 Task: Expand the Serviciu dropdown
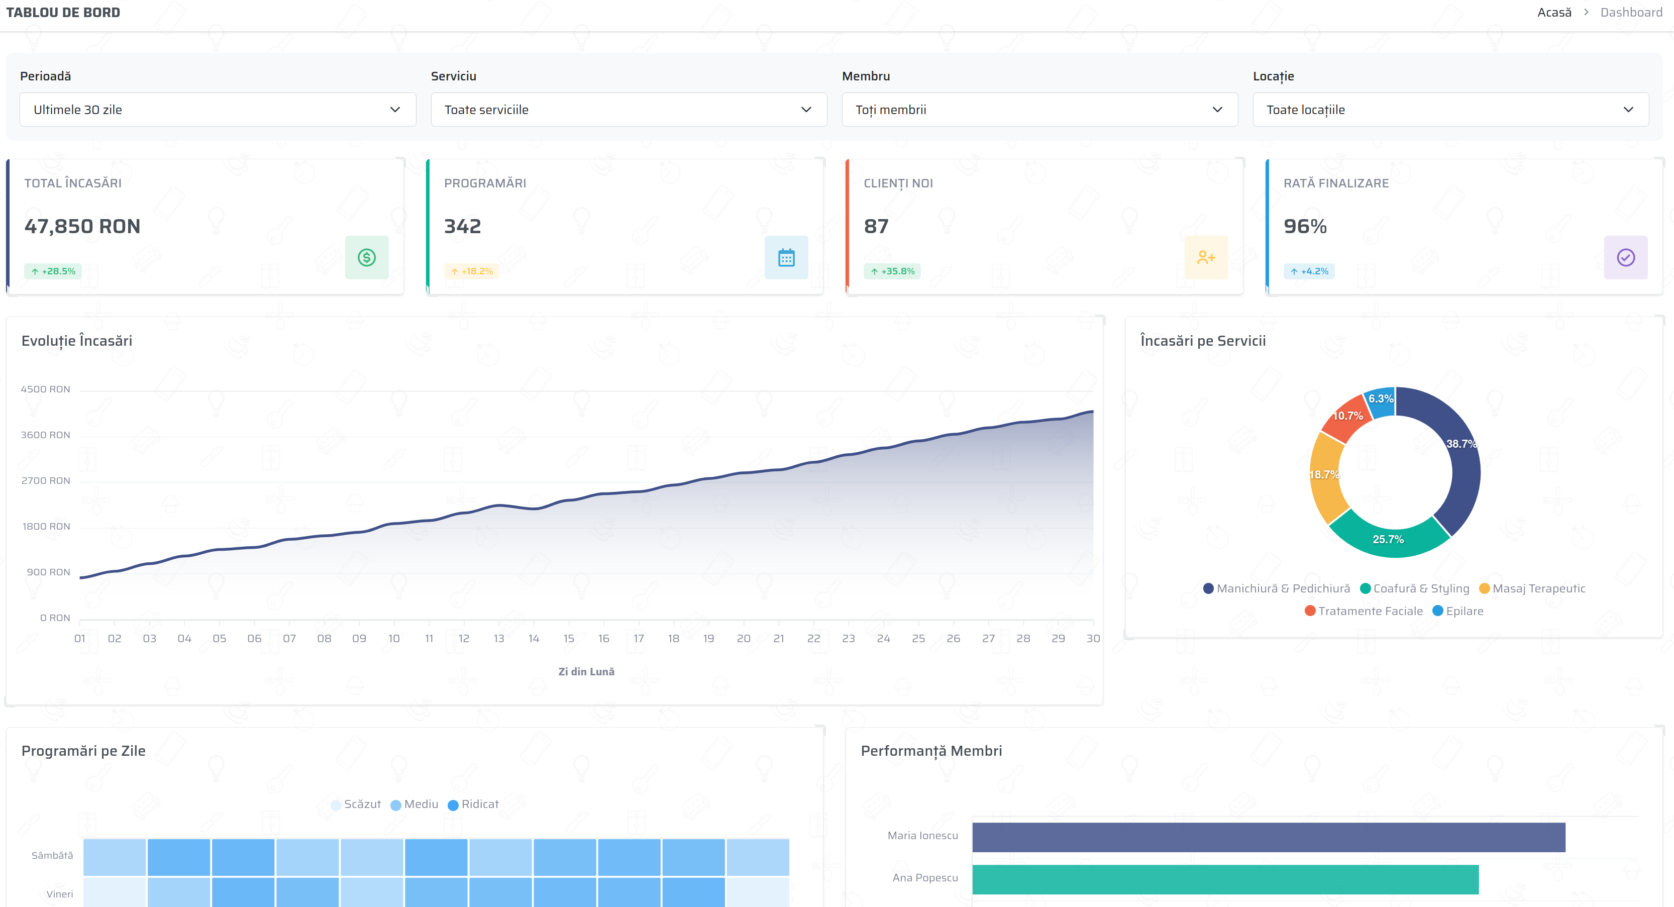[x=629, y=110]
